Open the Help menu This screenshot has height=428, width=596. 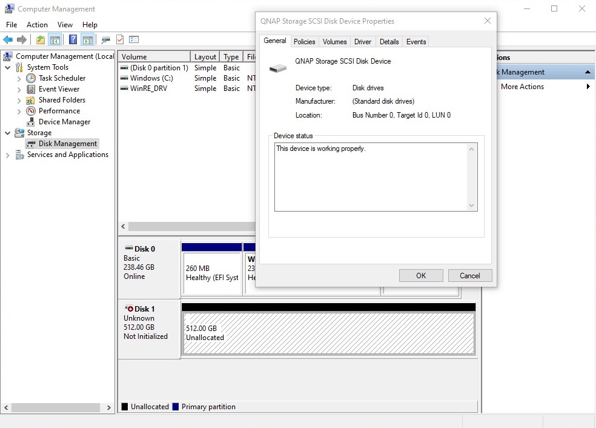90,25
